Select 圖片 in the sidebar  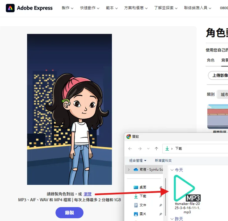pos(140,214)
